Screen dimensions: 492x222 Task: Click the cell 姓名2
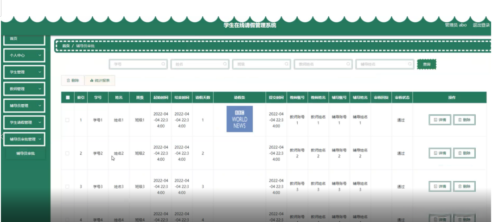pos(119,153)
